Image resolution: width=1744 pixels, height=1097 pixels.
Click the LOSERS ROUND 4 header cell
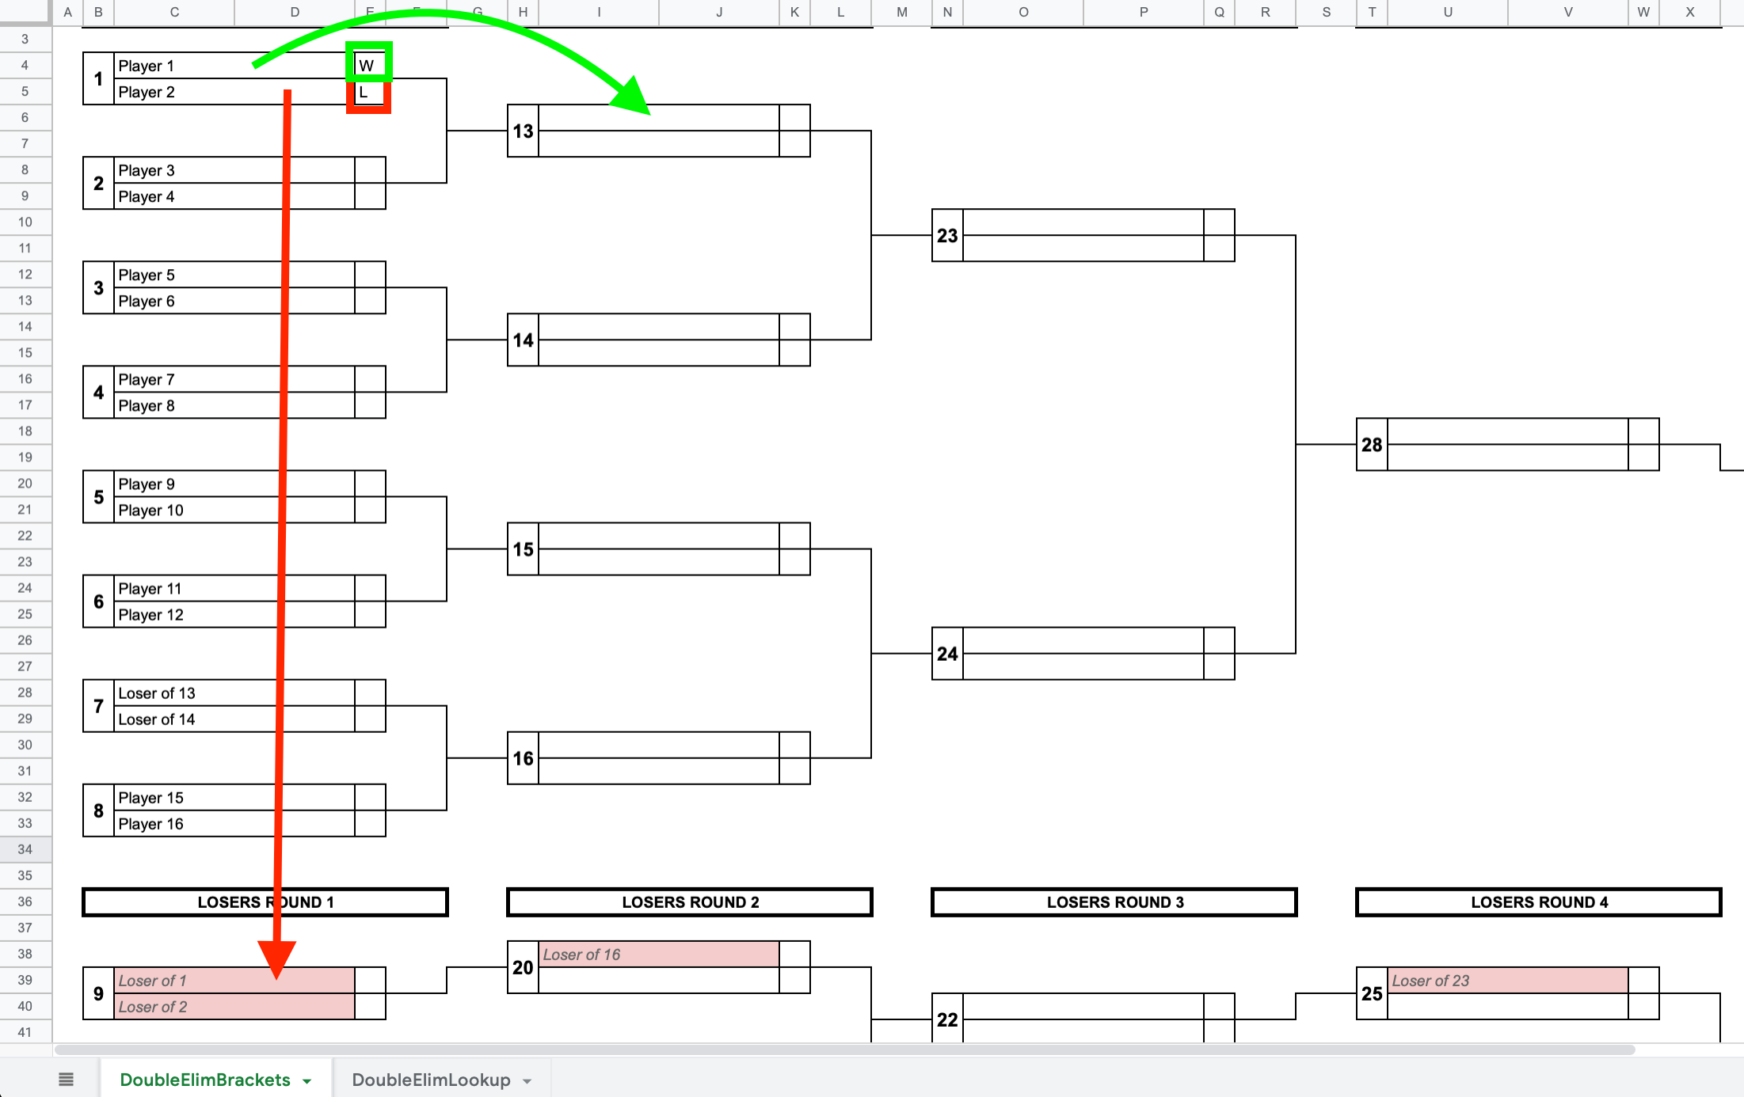point(1537,902)
